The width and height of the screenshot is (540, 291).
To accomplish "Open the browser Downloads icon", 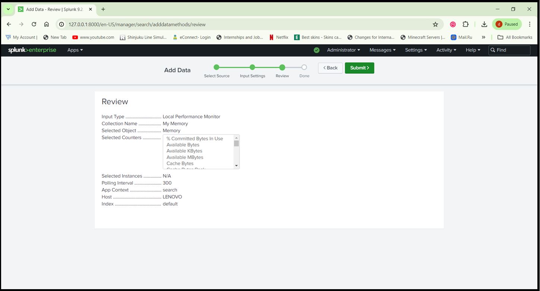I will (484, 24).
